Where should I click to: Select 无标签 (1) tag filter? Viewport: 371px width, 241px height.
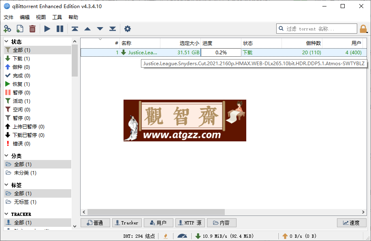[x=38, y=202]
